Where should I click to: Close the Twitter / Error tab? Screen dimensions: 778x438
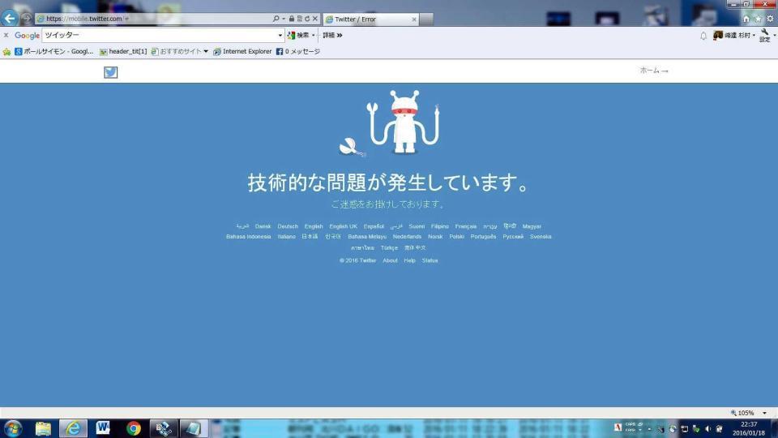pyautogui.click(x=414, y=19)
